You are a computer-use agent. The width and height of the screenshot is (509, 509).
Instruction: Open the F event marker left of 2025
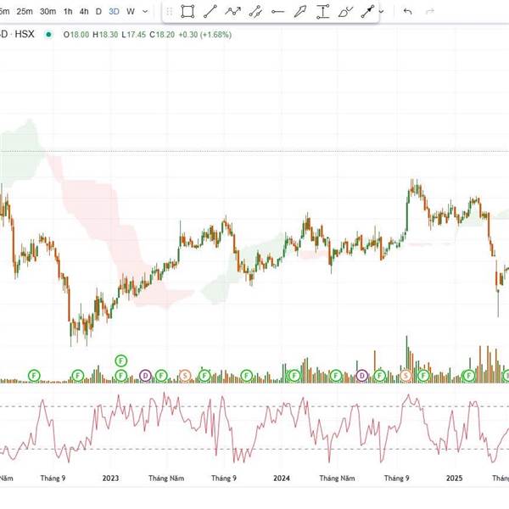(423, 376)
